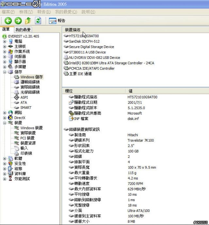Expand the 伺服器 tree node
209x225 pixels.
[5, 57]
